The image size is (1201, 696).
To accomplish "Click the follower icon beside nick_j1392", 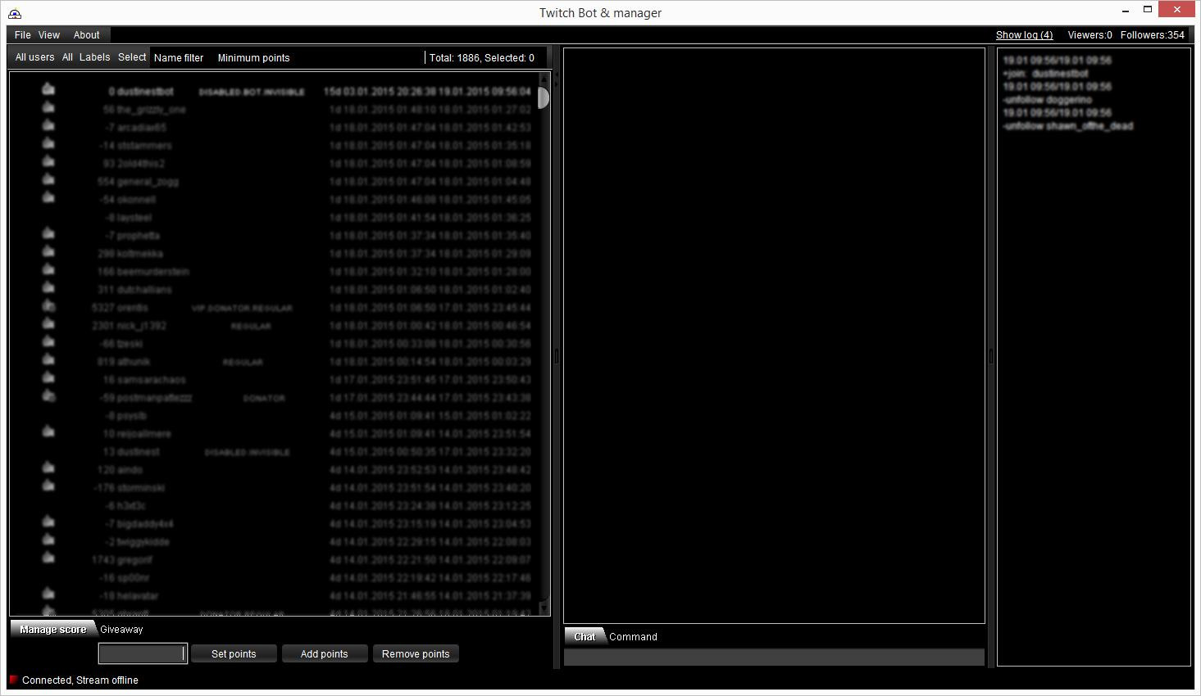I will coord(48,323).
